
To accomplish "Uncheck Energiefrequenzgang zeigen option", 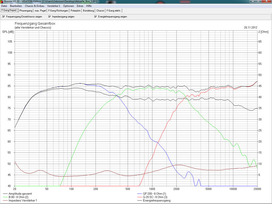I will pos(96,16).
